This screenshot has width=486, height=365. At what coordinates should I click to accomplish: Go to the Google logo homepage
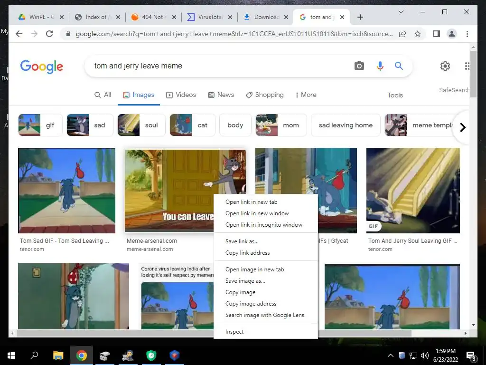click(x=42, y=67)
